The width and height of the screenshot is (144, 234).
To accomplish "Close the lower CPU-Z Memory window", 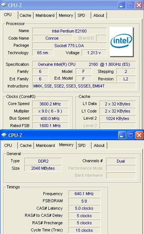I will (x=139, y=135).
